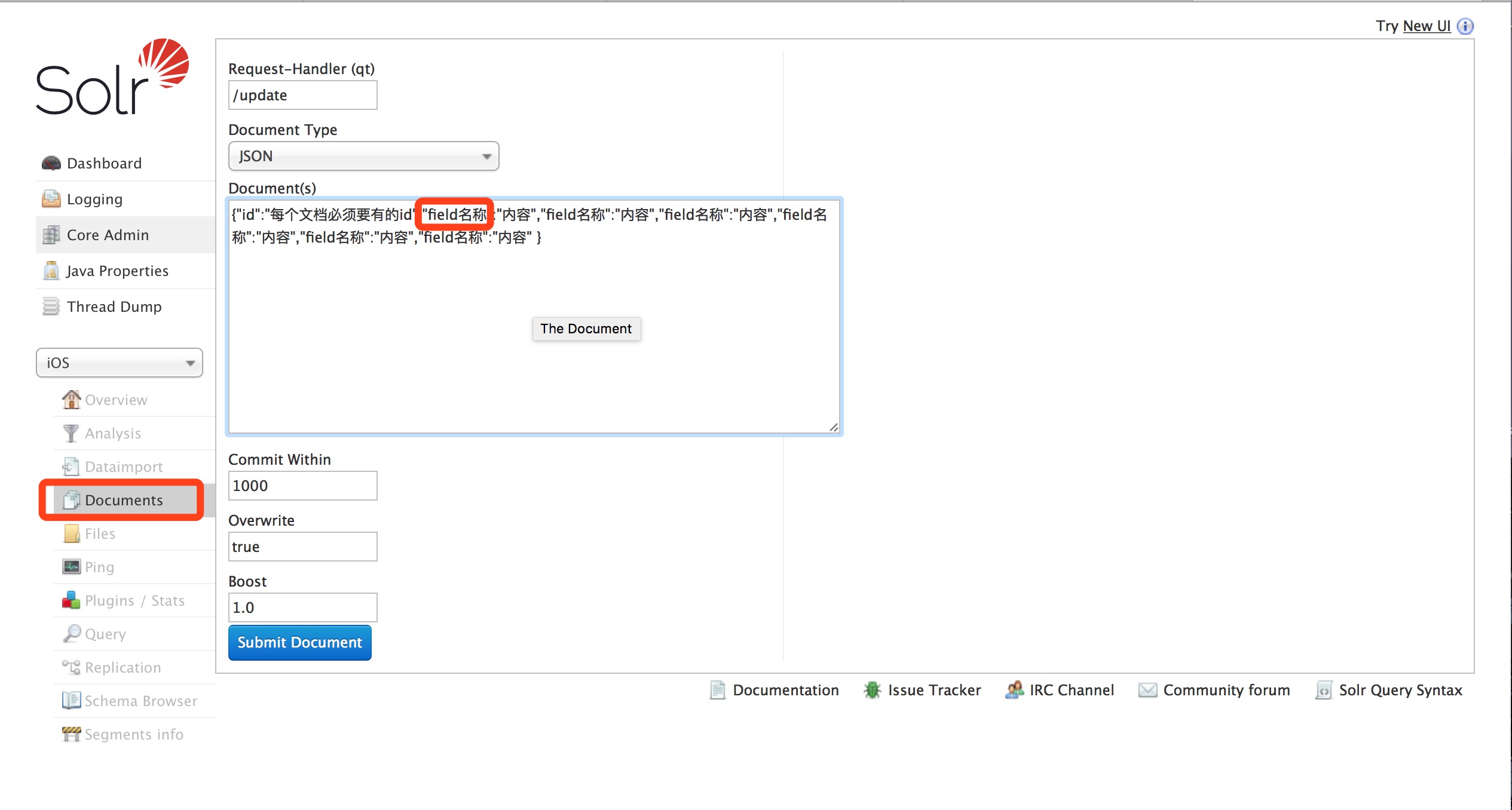Click the Core Admin server icon
The image size is (1512, 810).
(x=51, y=235)
